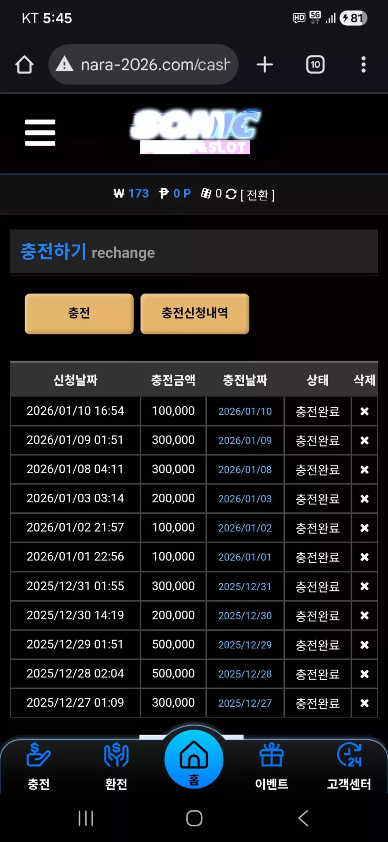Select the 충전 tab button
This screenshot has height=842, width=388.
tap(79, 314)
